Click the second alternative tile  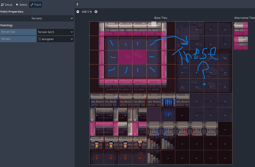pyautogui.click(x=241, y=43)
